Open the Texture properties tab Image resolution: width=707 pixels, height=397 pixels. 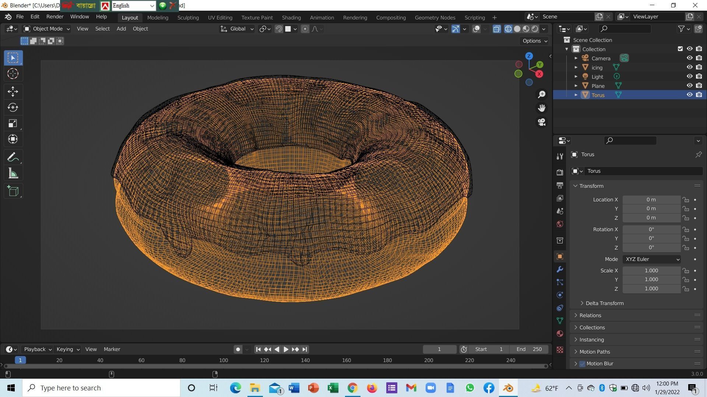click(560, 350)
